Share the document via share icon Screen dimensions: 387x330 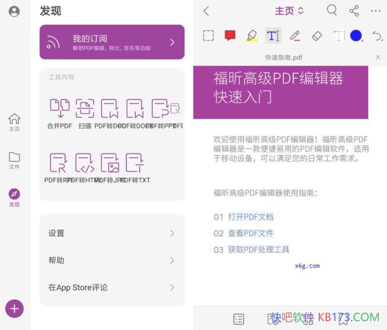(x=354, y=11)
